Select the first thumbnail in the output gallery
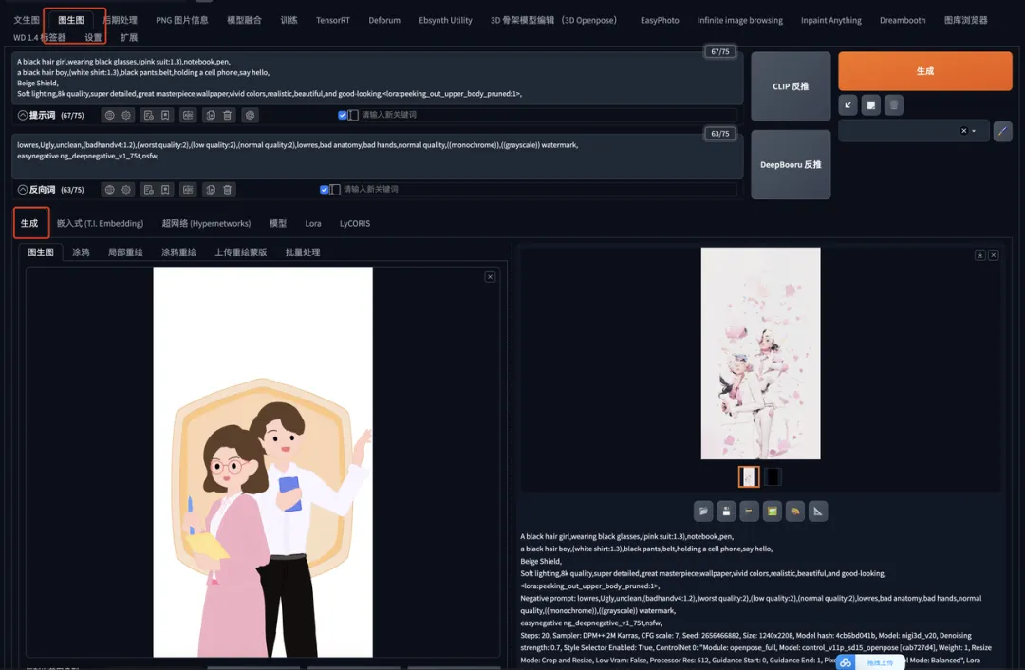This screenshot has height=670, width=1025. coord(749,476)
